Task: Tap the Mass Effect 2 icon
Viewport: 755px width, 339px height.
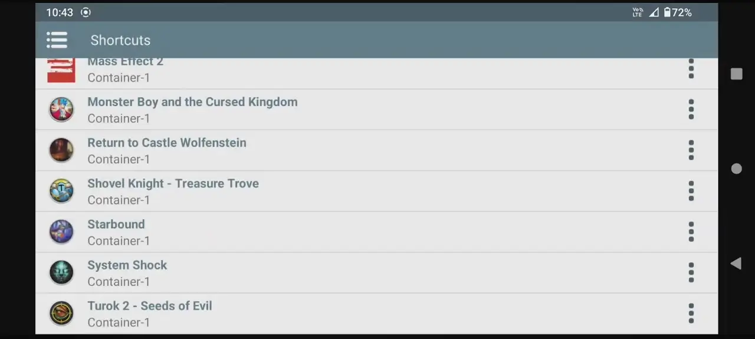Action: [x=61, y=70]
